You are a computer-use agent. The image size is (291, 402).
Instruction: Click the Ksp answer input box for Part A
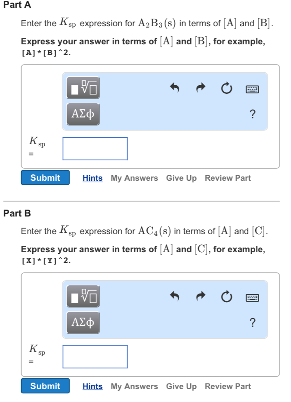tap(95, 148)
